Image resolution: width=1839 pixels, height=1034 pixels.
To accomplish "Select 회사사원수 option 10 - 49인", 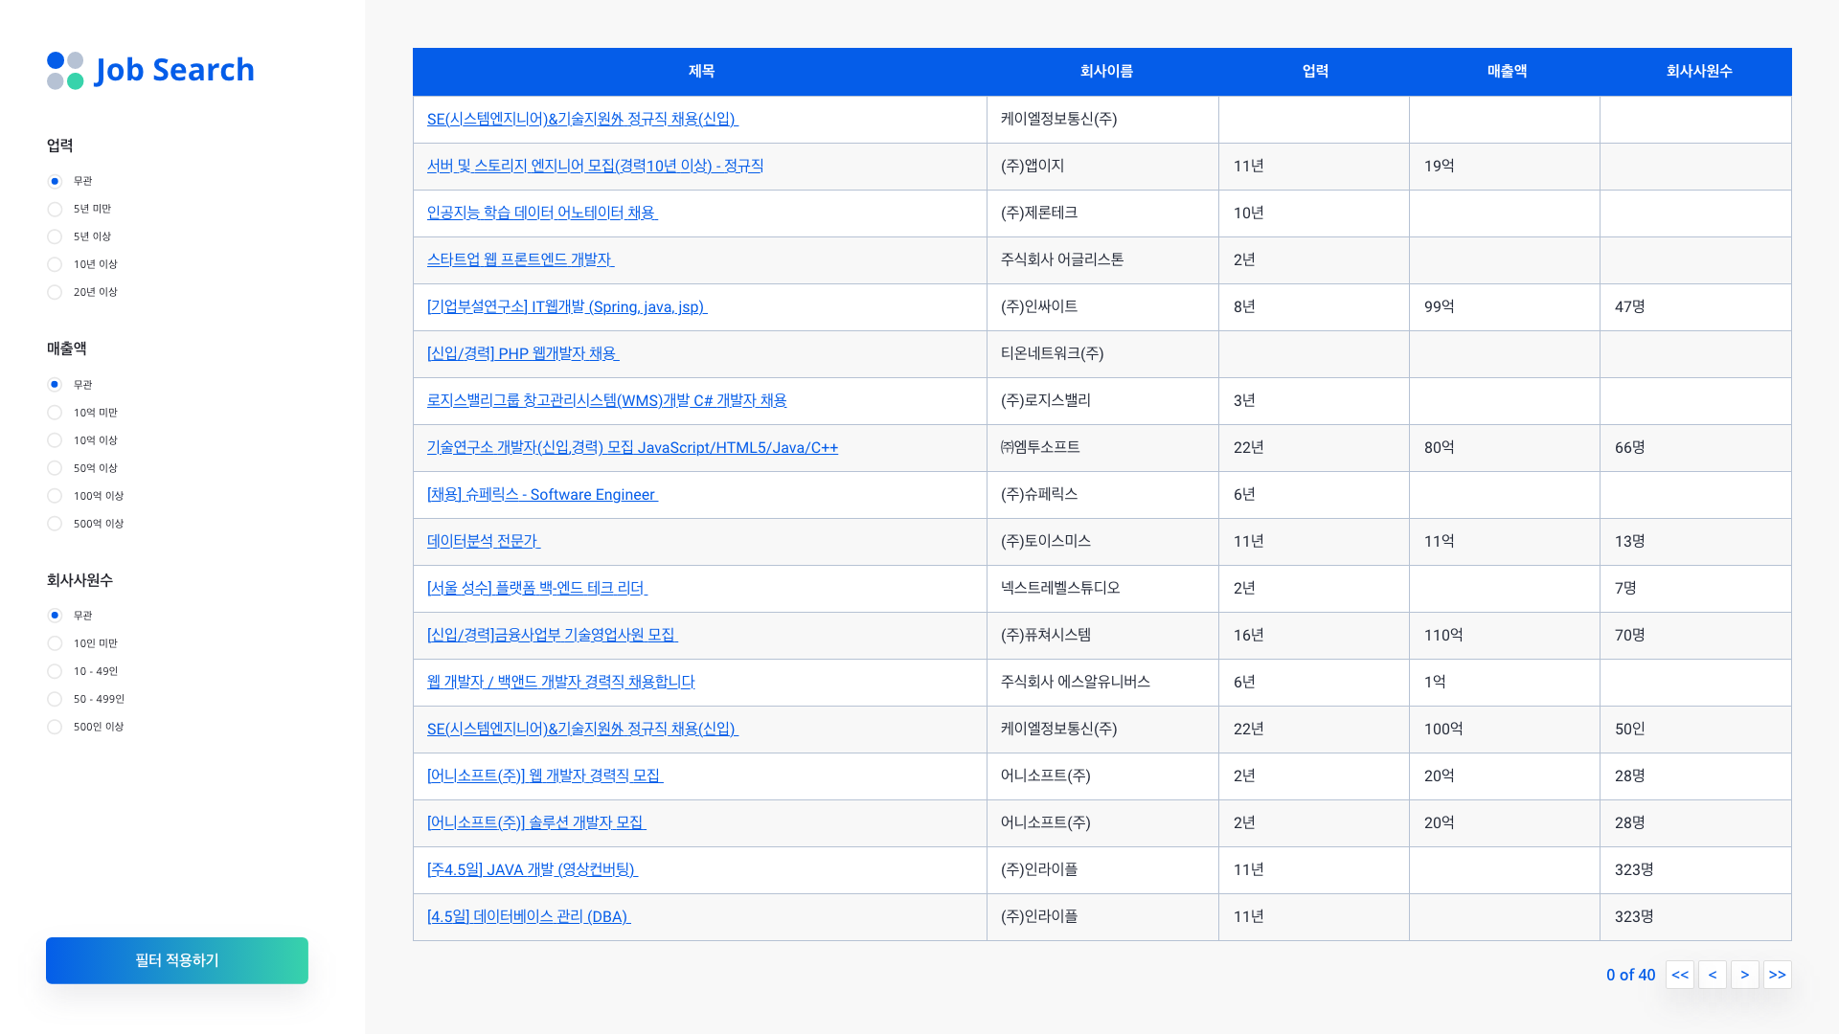I will (x=55, y=671).
